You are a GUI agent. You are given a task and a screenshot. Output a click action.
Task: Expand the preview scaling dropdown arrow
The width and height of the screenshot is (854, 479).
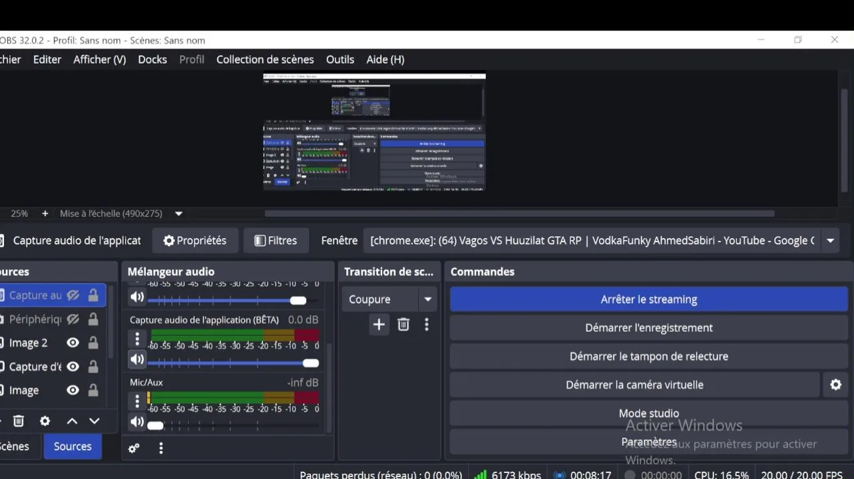(x=178, y=214)
